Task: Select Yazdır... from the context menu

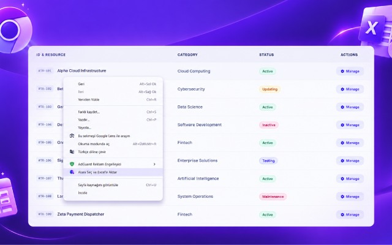Action: (113, 120)
